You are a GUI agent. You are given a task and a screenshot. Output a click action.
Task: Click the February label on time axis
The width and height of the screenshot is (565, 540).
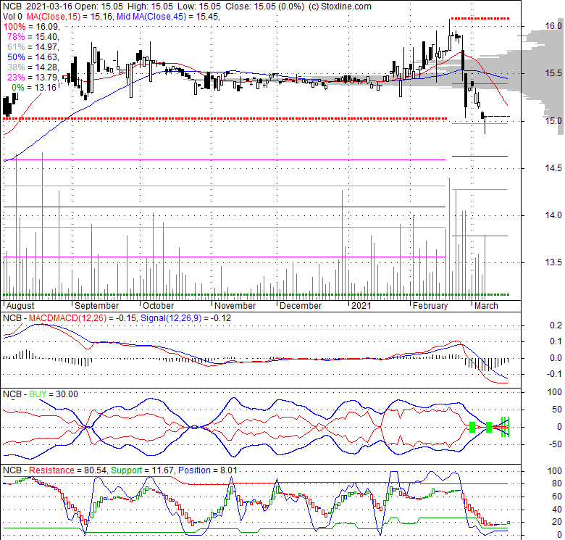(x=430, y=306)
